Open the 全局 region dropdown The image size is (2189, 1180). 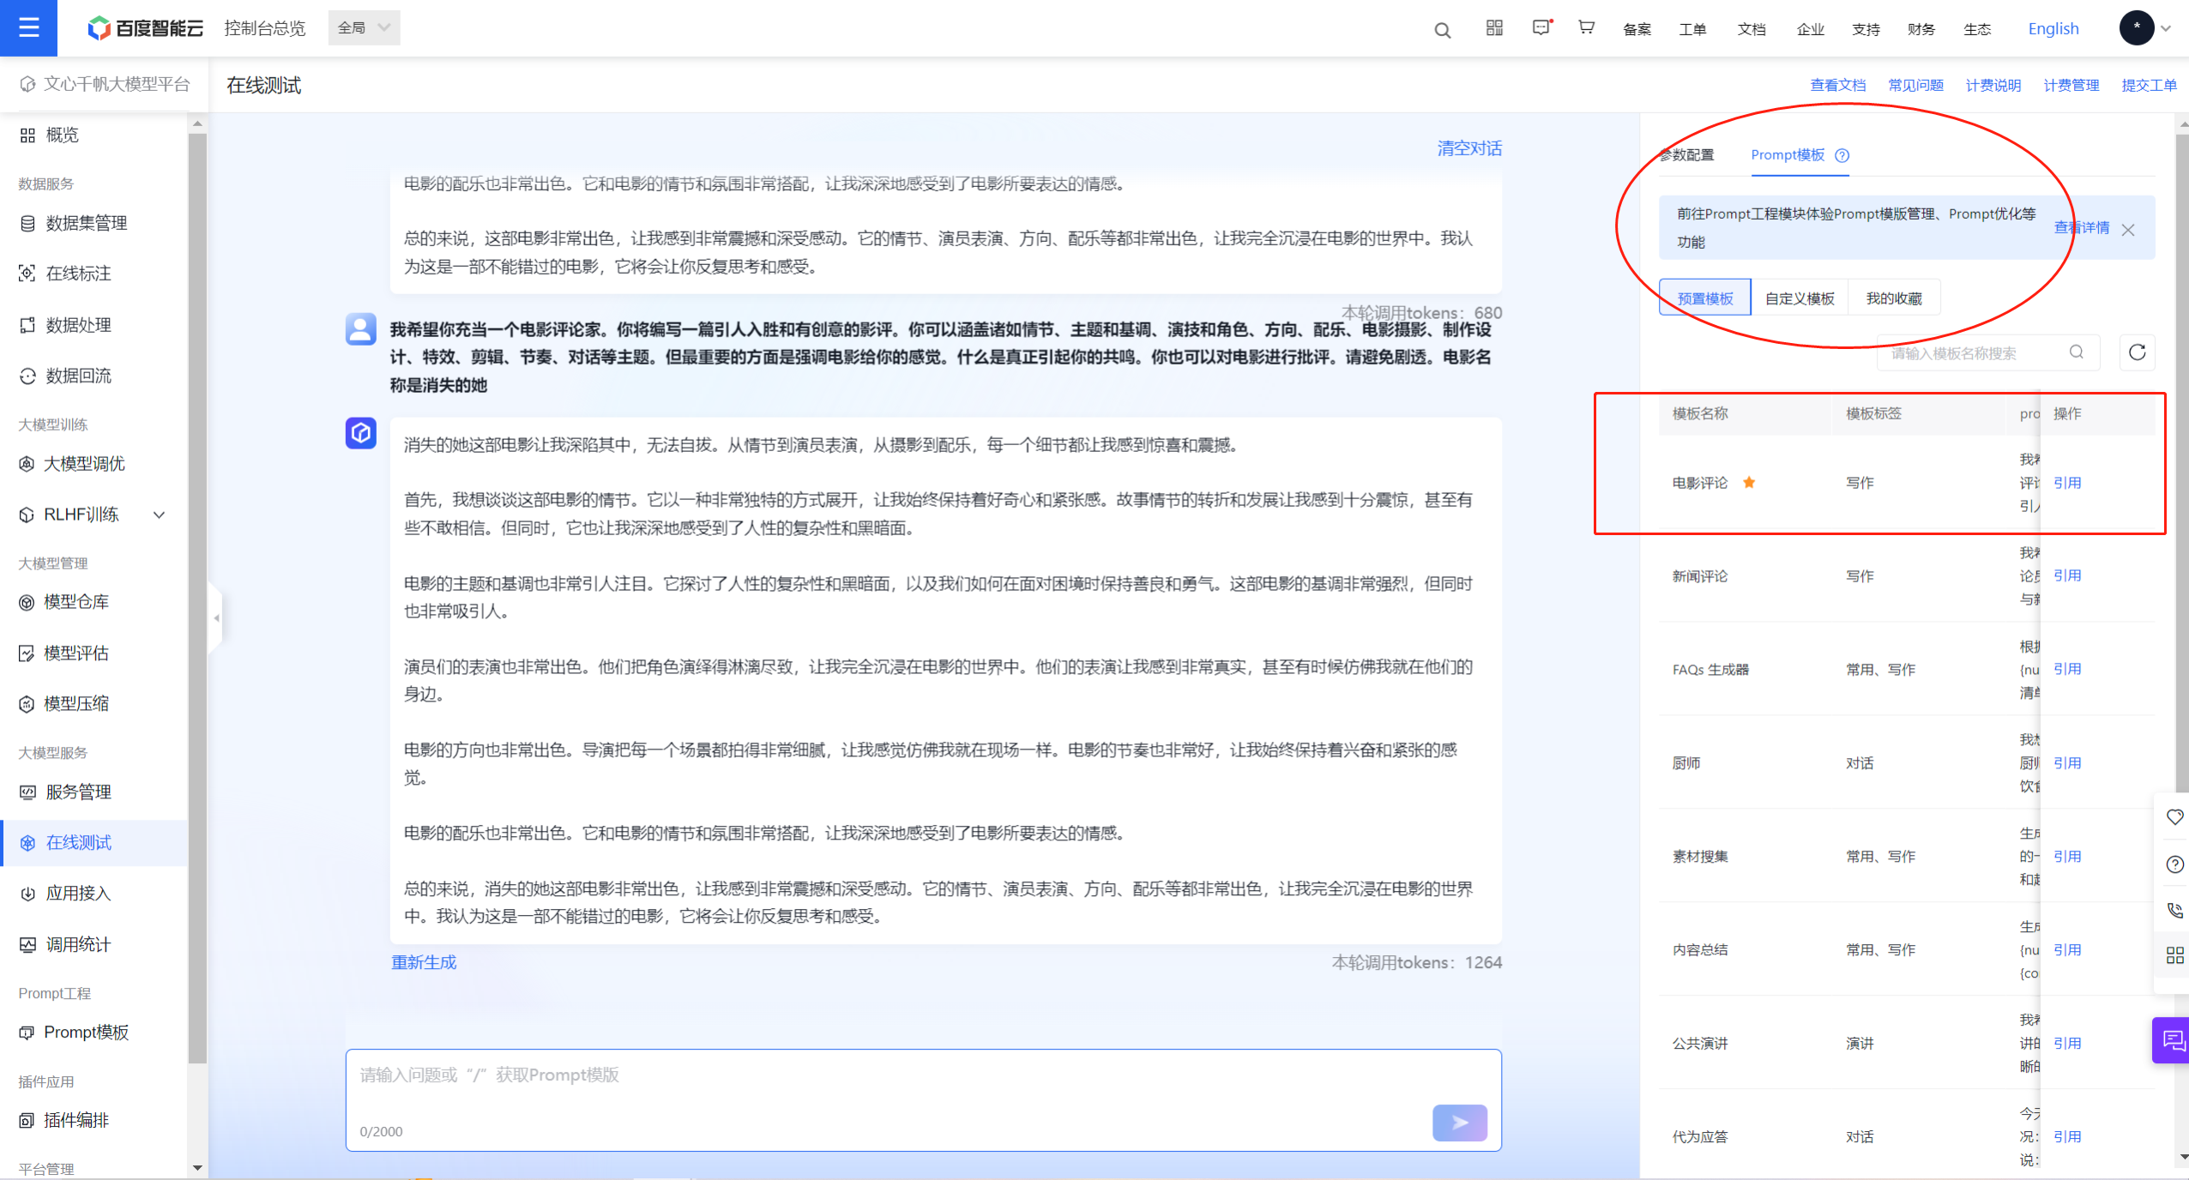click(364, 28)
